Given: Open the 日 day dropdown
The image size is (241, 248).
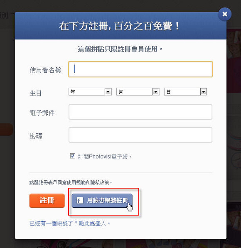Looking at the screenshot, I should coord(186,91).
